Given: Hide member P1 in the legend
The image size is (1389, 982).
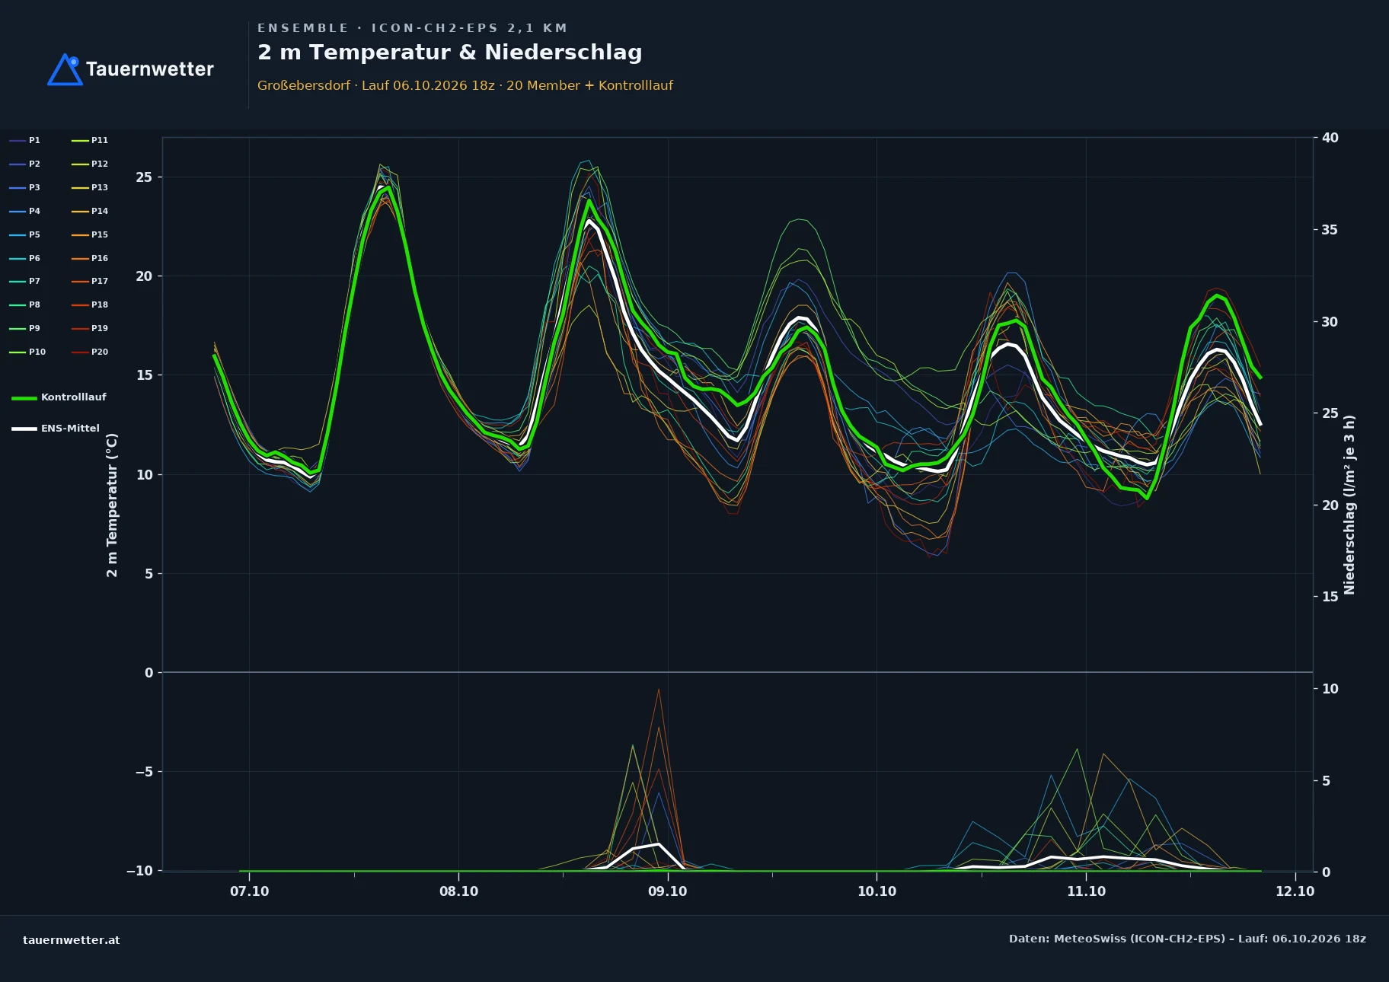Looking at the screenshot, I should click(24, 140).
